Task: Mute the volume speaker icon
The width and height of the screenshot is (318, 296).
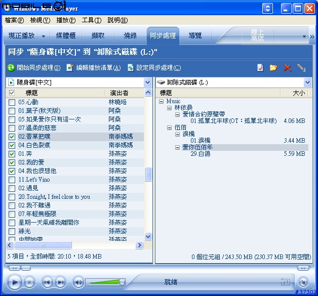Action: coord(78,282)
